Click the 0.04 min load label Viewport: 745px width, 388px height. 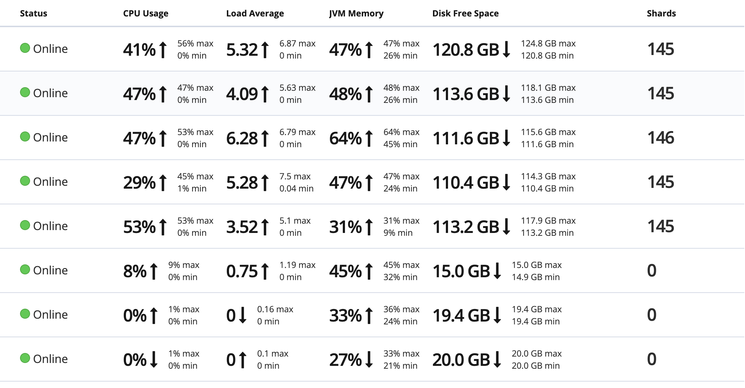click(297, 188)
